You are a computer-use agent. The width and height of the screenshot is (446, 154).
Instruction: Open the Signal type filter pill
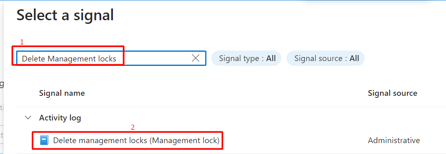[x=246, y=59]
